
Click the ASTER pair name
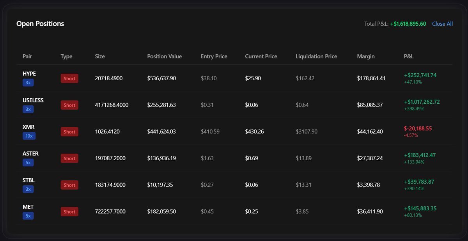point(30,154)
